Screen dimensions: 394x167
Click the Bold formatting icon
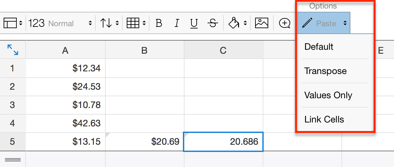(159, 24)
